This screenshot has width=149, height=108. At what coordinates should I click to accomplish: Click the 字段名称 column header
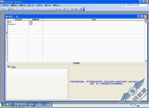pos(18,20)
